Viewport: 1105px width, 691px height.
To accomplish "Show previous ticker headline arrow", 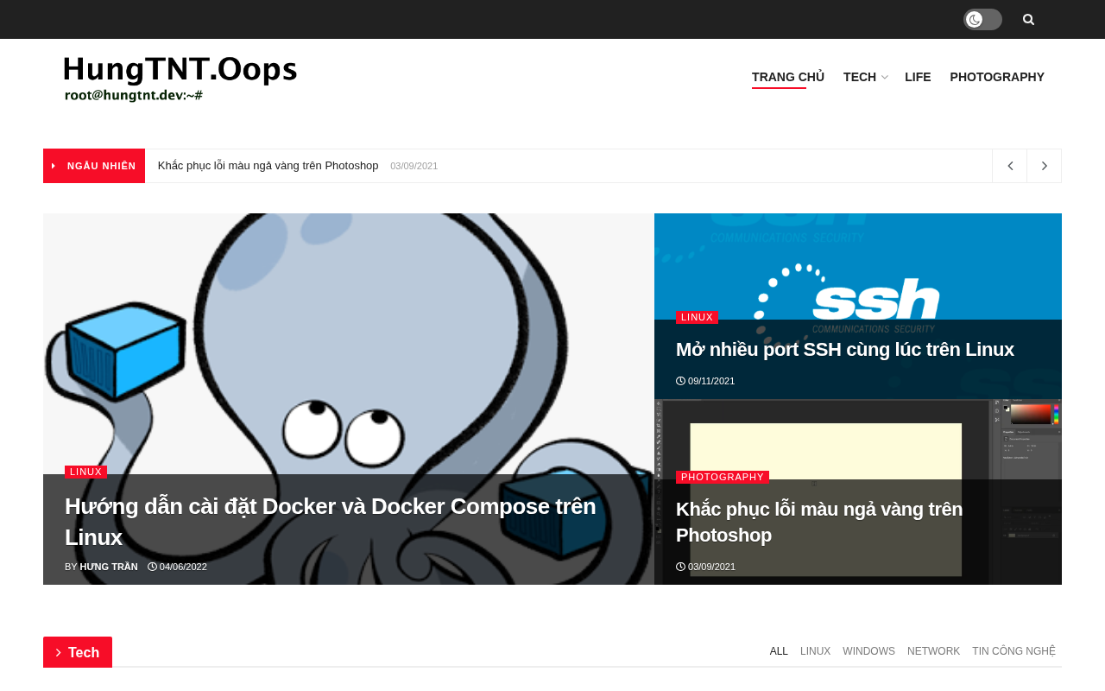I will point(1010,166).
